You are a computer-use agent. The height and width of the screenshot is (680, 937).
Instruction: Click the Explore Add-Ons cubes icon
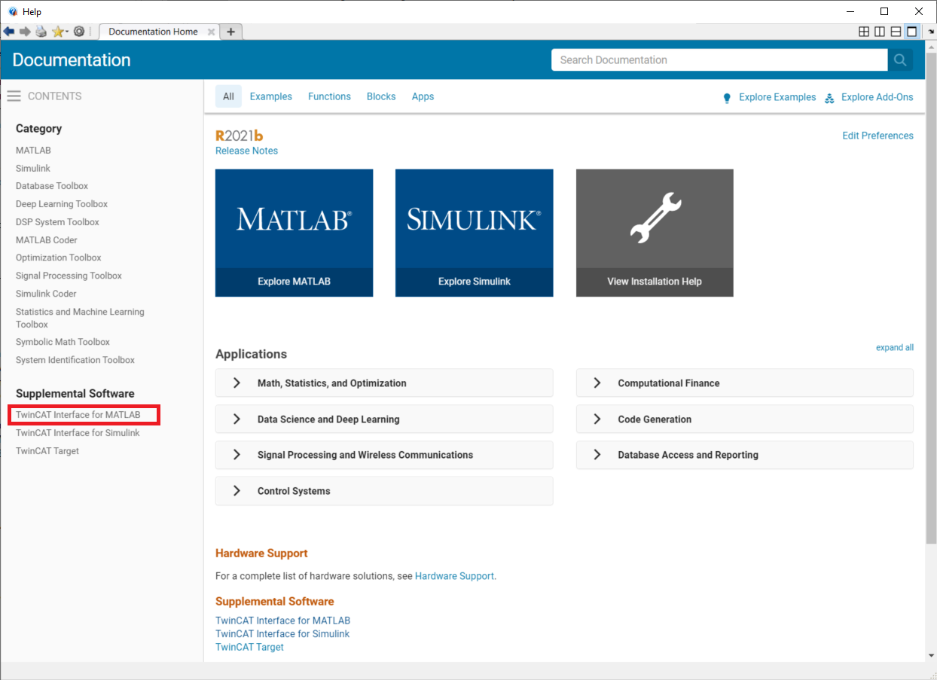pos(829,98)
